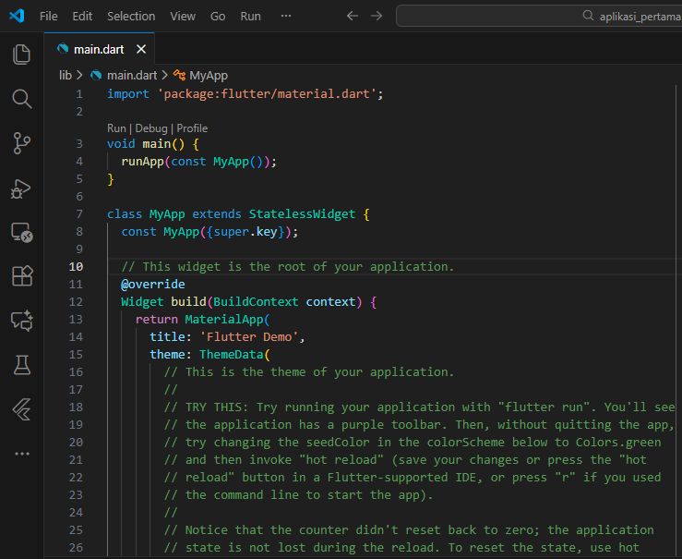Click the import keyword on line 1

(x=128, y=94)
